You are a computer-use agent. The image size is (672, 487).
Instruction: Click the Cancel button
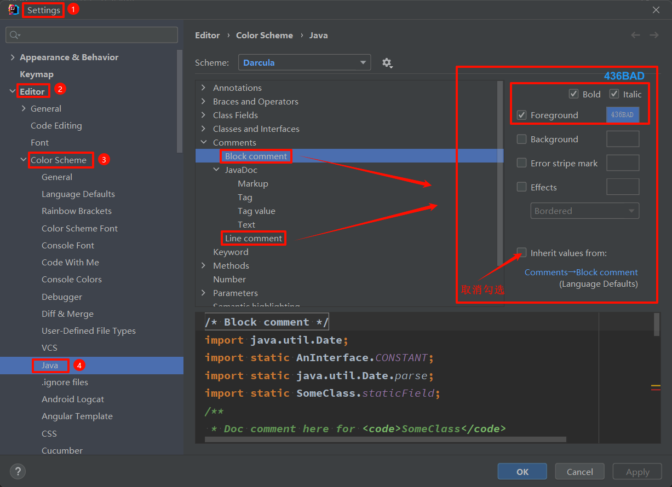click(580, 472)
